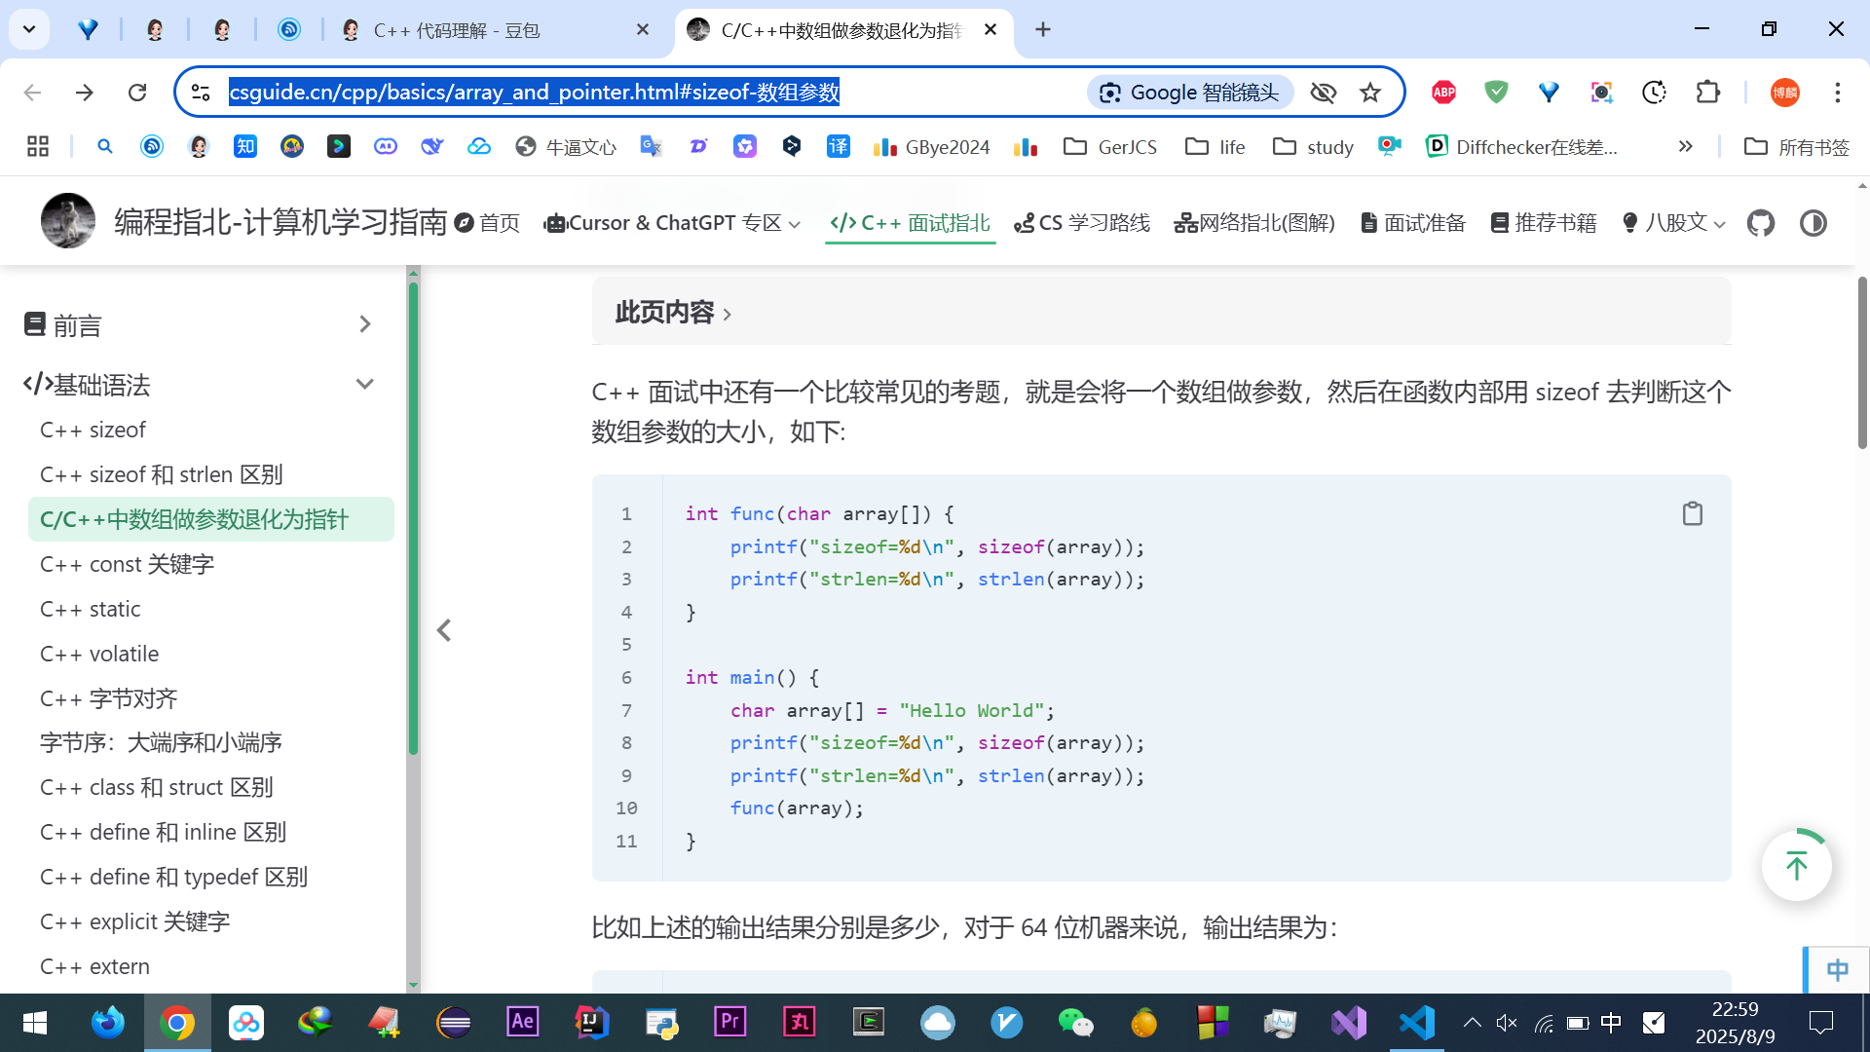Image resolution: width=1870 pixels, height=1052 pixels.
Task: Expand the 此页内容 table of contents
Action: (x=673, y=312)
